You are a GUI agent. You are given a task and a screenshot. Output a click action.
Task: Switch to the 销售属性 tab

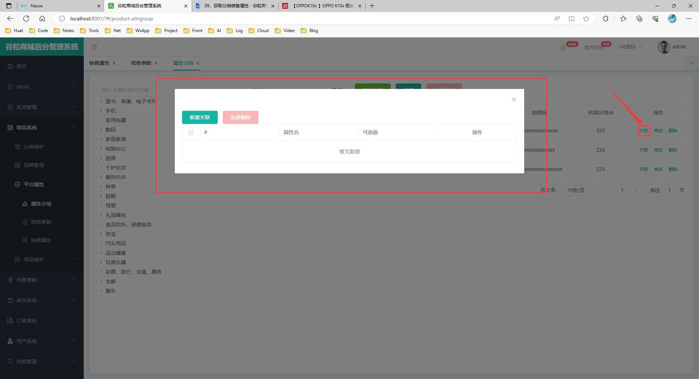pos(99,63)
